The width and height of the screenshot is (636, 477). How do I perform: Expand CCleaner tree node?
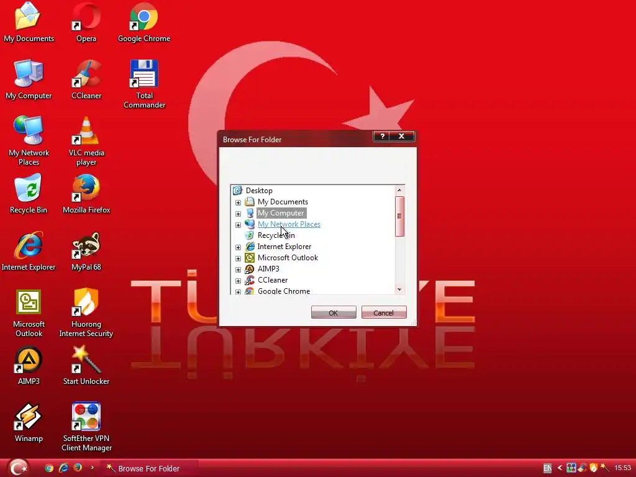tap(238, 280)
